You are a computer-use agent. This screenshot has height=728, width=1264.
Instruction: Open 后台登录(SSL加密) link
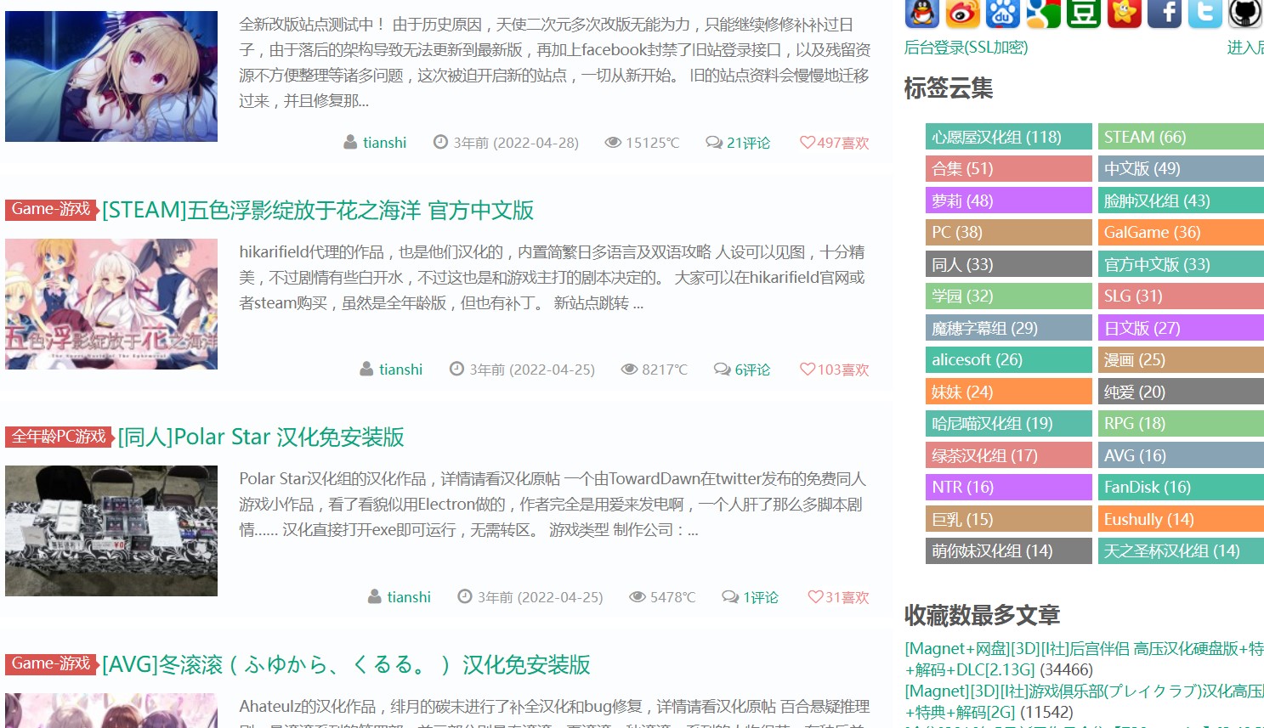[966, 48]
